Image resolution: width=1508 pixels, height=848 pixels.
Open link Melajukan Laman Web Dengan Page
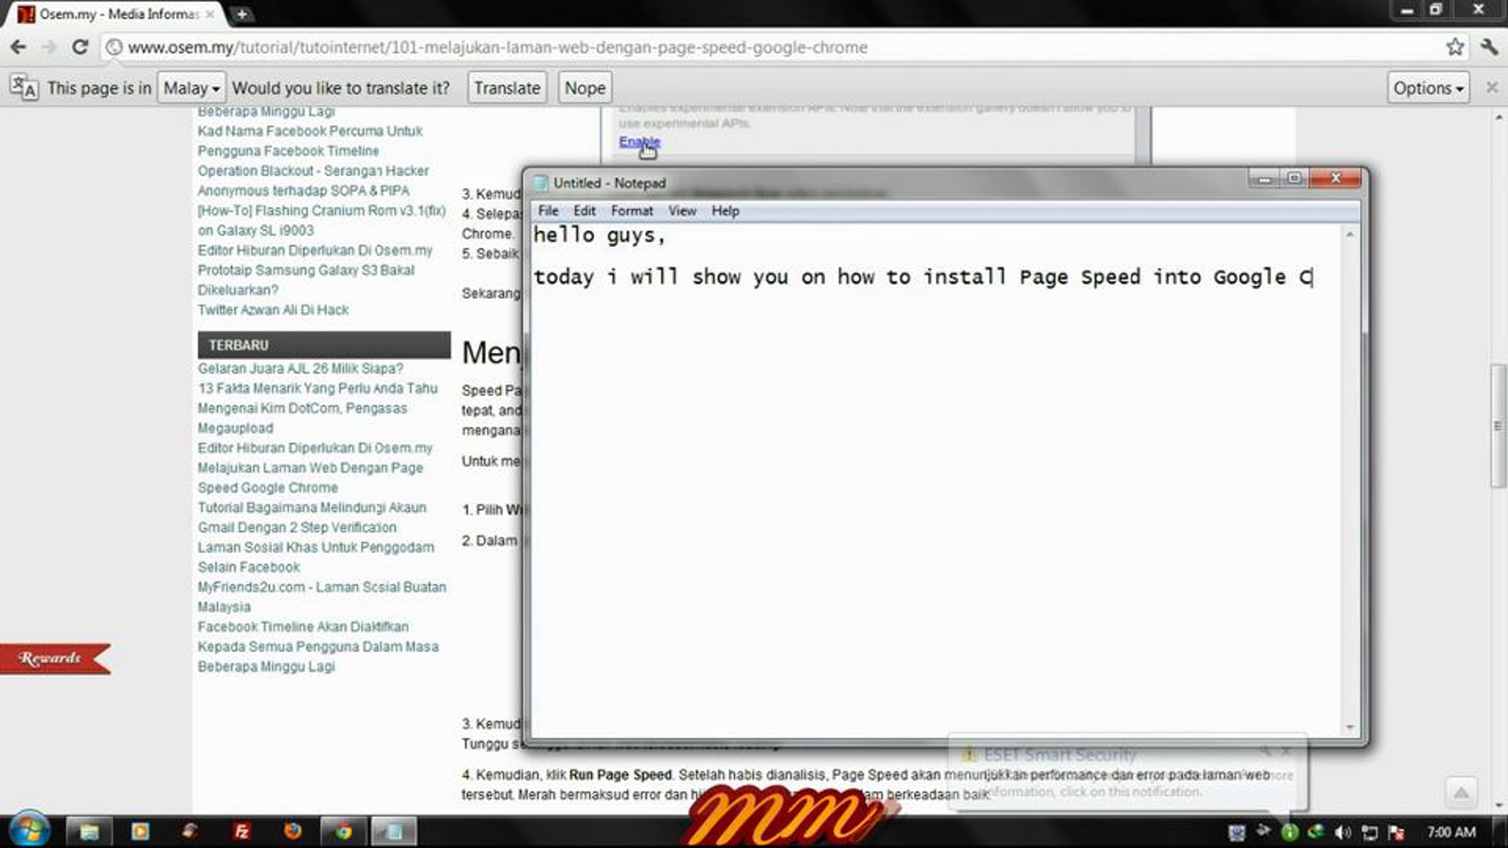click(310, 468)
